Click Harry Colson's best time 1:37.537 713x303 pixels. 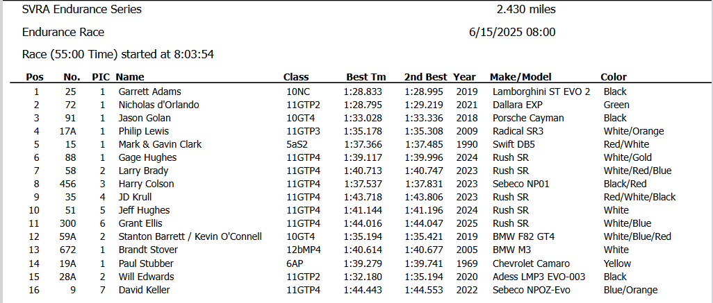tap(363, 184)
